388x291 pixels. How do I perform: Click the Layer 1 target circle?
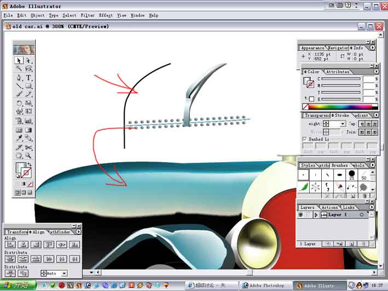click(x=362, y=215)
